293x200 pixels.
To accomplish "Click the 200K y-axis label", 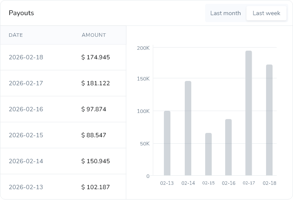I will (x=143, y=48).
